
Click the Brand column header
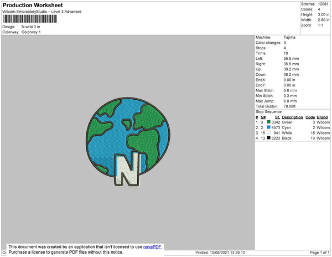(x=322, y=117)
